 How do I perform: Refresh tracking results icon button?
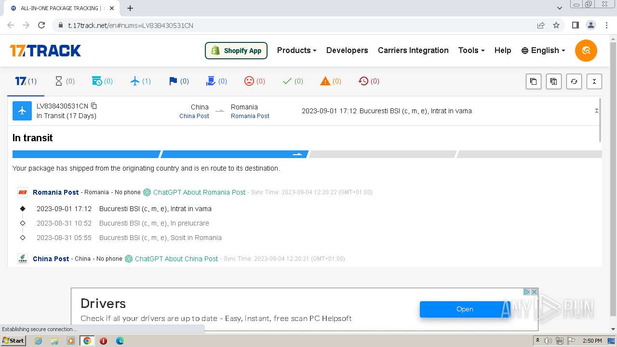(x=574, y=81)
